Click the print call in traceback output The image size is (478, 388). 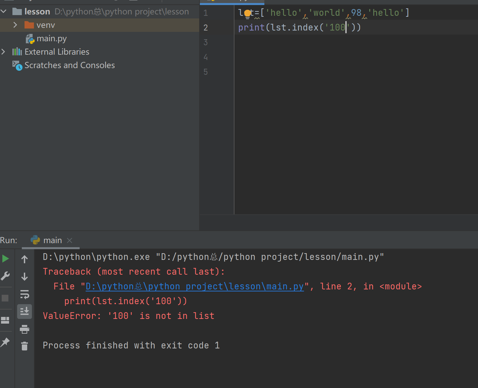[126, 301]
